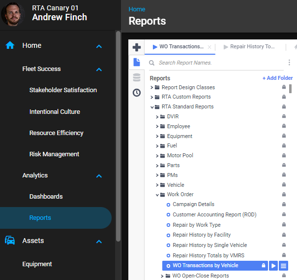Toggle lock icon on Fuel folder
The width and height of the screenshot is (297, 280).
pos(284,146)
